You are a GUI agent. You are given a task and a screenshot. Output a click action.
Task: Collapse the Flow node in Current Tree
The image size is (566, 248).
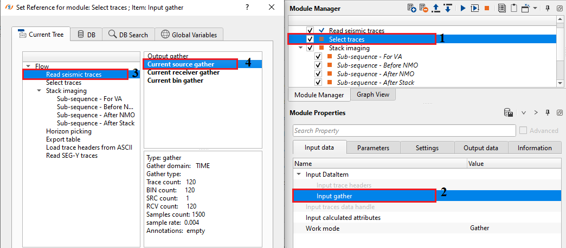coord(28,66)
